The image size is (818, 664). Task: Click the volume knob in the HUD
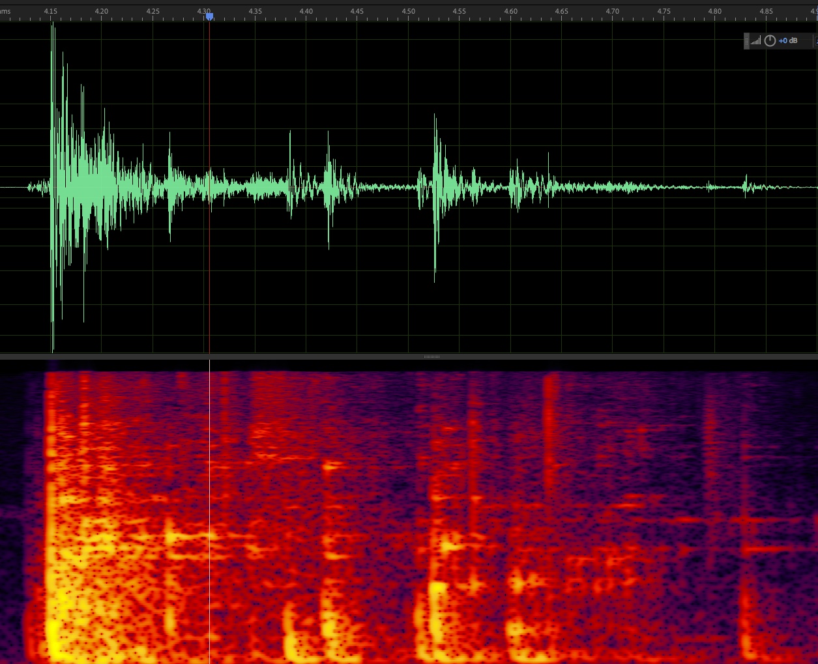point(770,41)
